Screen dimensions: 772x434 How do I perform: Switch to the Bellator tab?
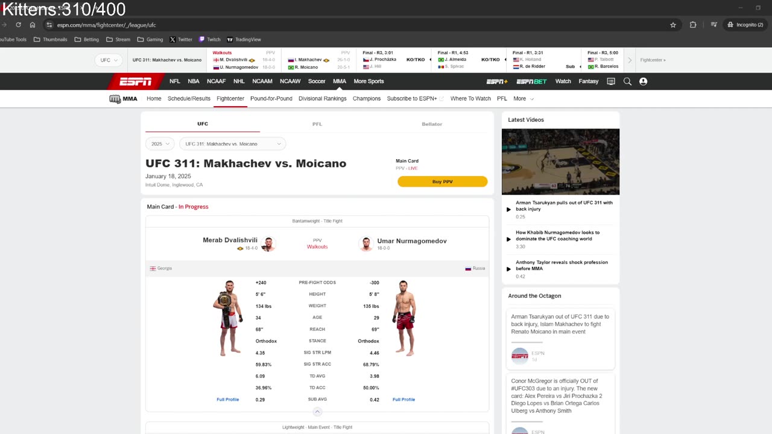(432, 124)
